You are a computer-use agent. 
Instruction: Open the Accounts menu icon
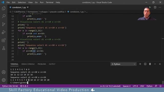pos(4,72)
